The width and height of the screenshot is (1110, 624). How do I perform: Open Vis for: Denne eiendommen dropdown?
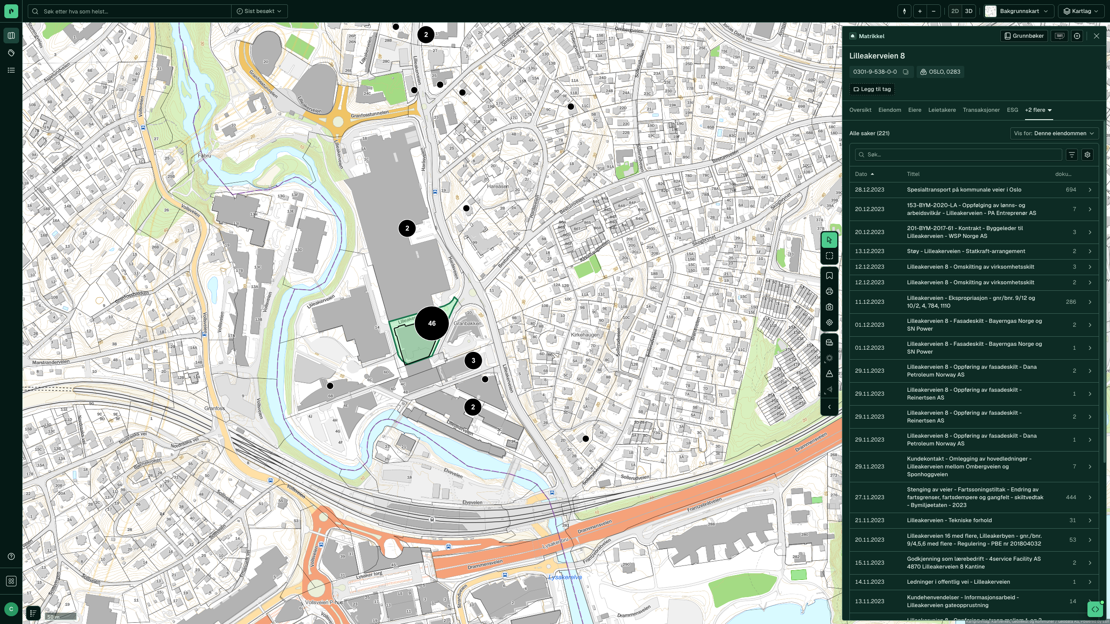click(x=1054, y=133)
